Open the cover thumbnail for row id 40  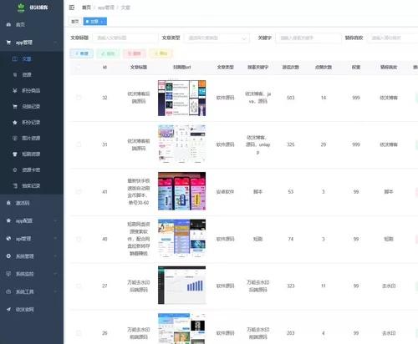[x=181, y=238]
